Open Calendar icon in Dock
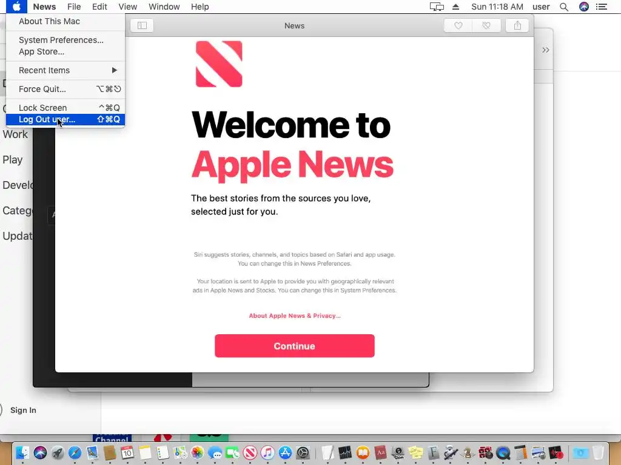Image resolution: width=621 pixels, height=465 pixels. (x=127, y=453)
